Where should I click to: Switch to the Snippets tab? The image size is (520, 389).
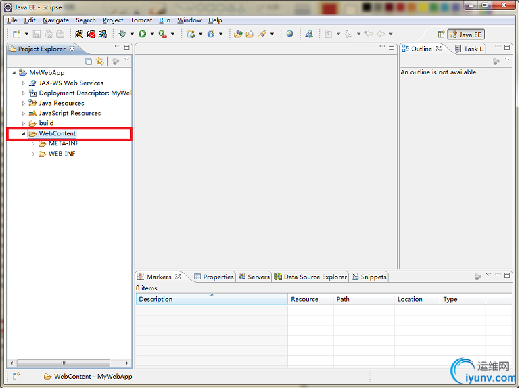click(369, 277)
